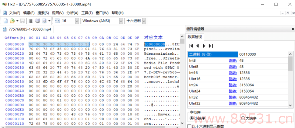Go to previous byte in data inspector
Viewport: 295px width, 128px height.
pyautogui.click(x=197, y=46)
